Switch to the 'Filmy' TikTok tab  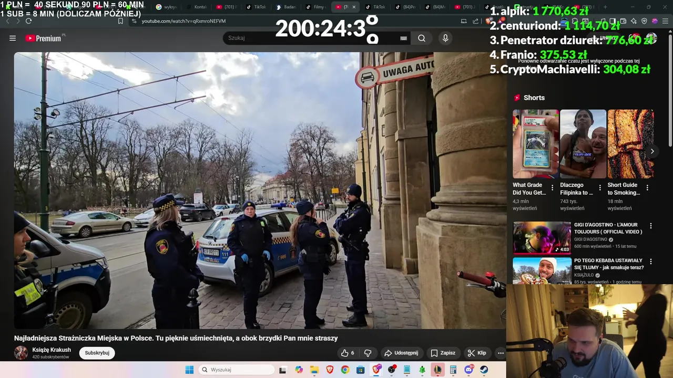pyautogui.click(x=316, y=7)
